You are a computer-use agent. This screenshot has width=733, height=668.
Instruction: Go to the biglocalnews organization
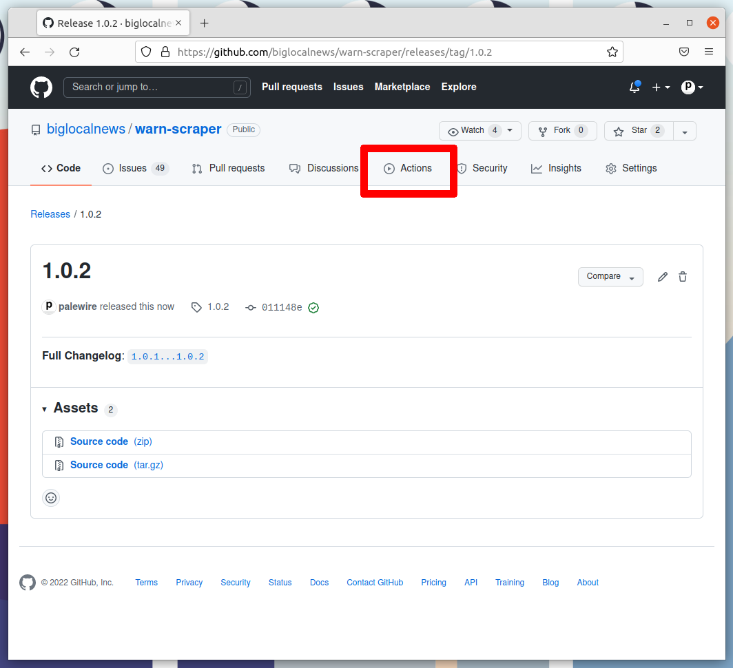click(x=86, y=129)
